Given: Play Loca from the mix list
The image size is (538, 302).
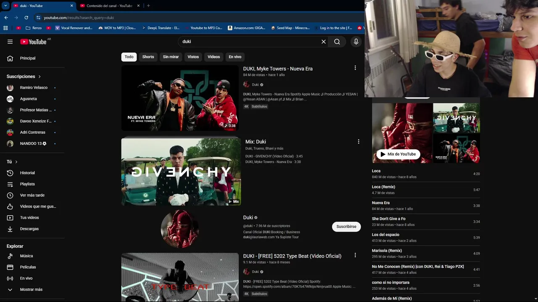Looking at the screenshot, I should click(x=426, y=174).
